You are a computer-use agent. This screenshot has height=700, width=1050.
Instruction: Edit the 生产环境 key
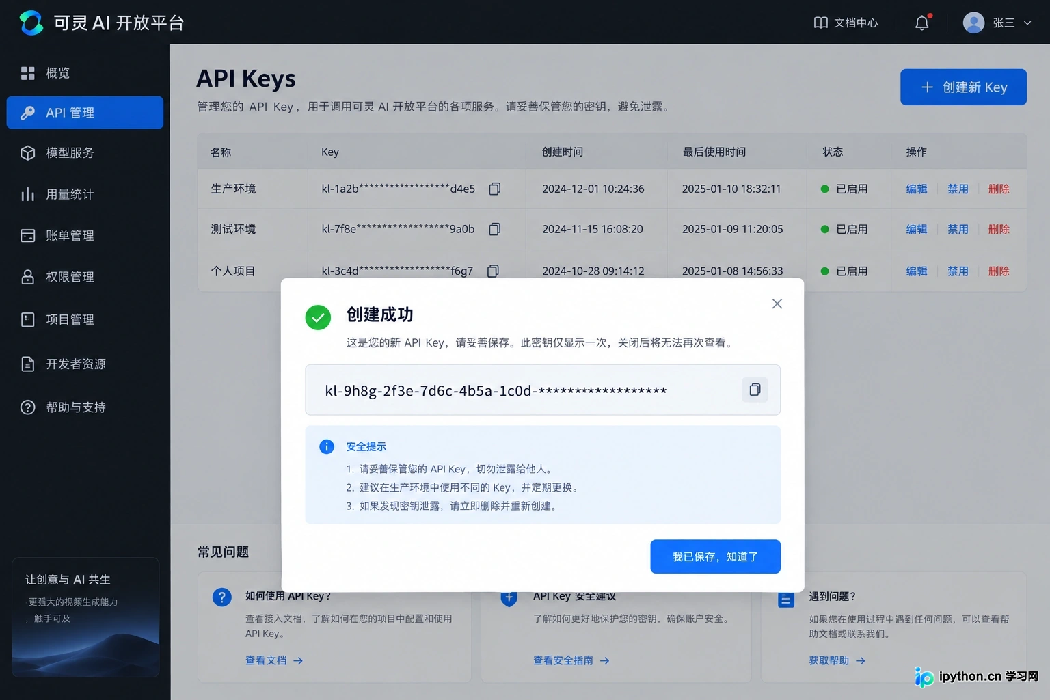tap(917, 189)
